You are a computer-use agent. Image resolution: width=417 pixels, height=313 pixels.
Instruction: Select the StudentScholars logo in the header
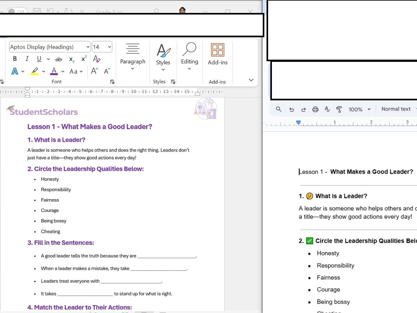click(42, 111)
